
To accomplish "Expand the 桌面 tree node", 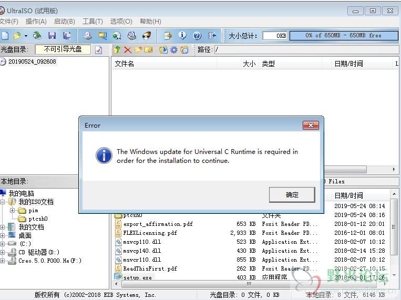I will (2, 235).
